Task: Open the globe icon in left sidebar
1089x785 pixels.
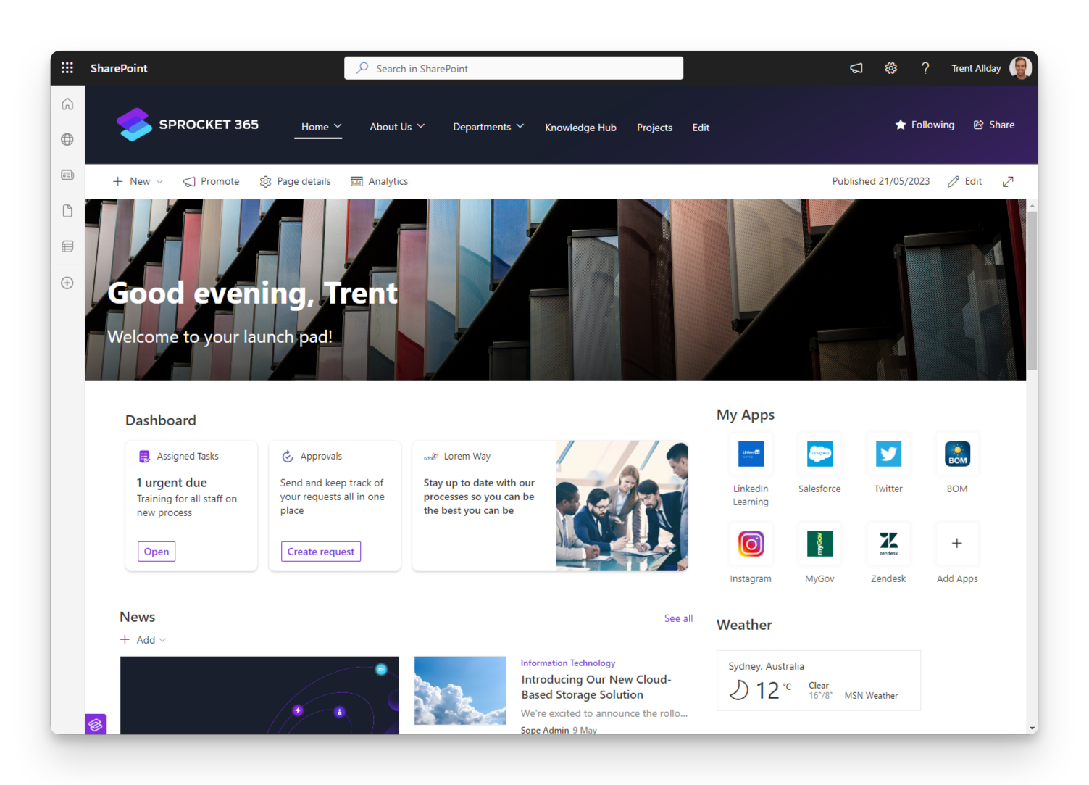Action: (x=67, y=139)
